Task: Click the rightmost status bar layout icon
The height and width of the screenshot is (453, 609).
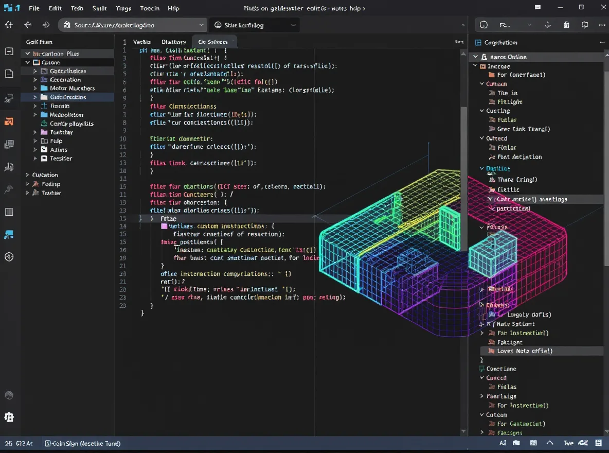Action: click(599, 443)
